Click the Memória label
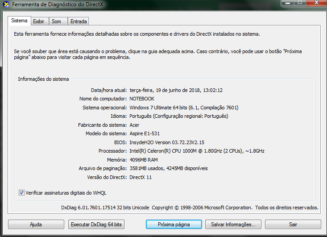This screenshot has height=237, width=327. pyautogui.click(x=117, y=160)
